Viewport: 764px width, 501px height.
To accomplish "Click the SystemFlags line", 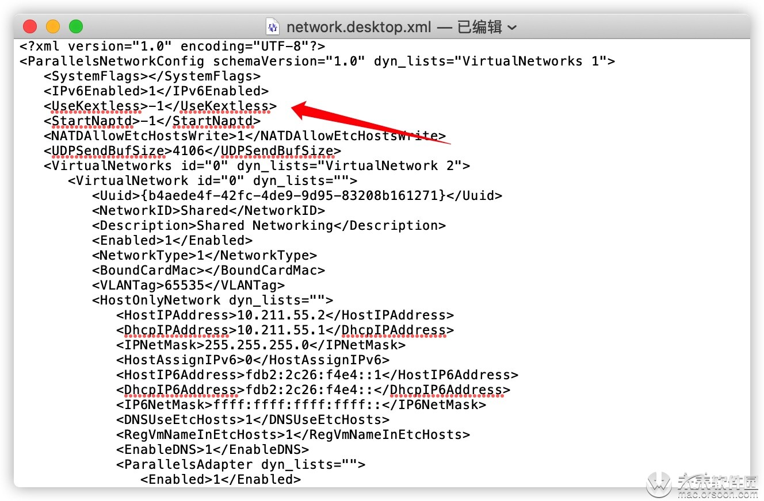I will point(152,76).
